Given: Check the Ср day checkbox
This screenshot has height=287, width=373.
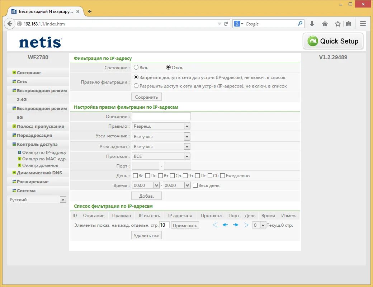Looking at the screenshot, I should (x=173, y=176).
